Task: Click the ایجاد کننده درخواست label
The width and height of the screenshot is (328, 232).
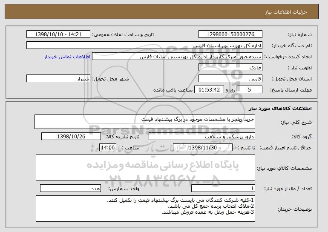Action: tap(288, 57)
